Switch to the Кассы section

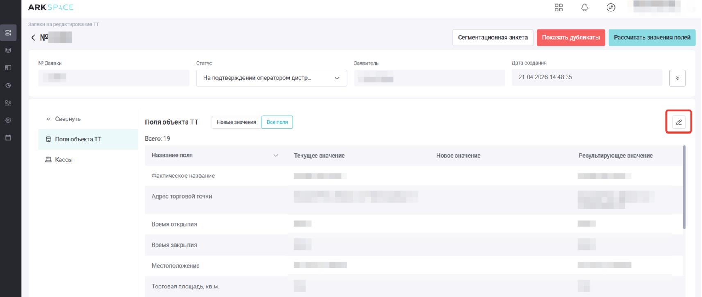pyautogui.click(x=63, y=160)
